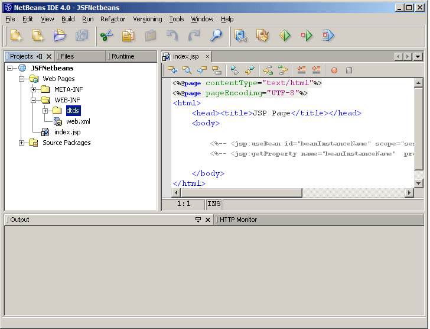Image resolution: width=430 pixels, height=329 pixels.
Task: Click editor Shift Line Left icon
Action: (x=301, y=70)
